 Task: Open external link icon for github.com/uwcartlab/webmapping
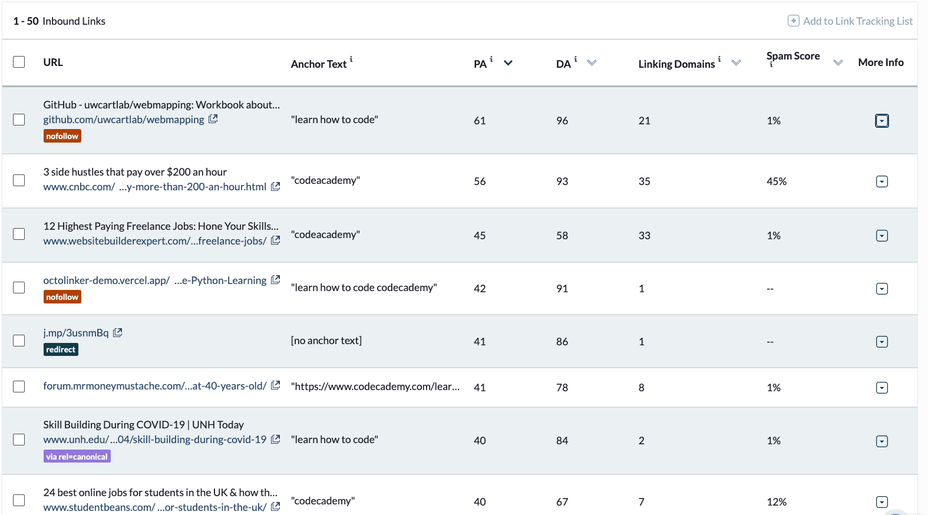pos(213,119)
